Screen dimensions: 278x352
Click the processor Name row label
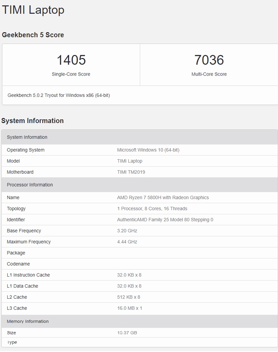pos(13,197)
